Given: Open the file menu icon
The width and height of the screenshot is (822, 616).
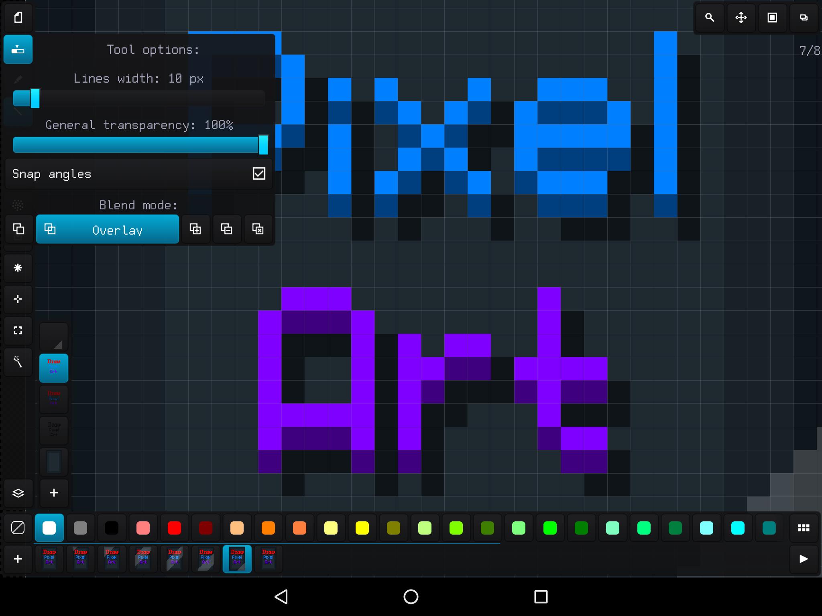Looking at the screenshot, I should 18,18.
